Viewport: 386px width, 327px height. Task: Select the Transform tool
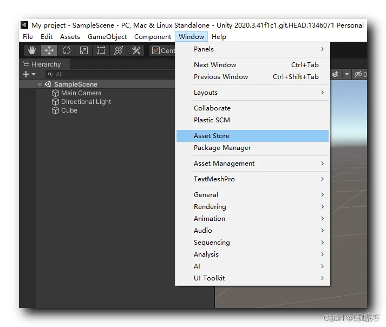[119, 50]
